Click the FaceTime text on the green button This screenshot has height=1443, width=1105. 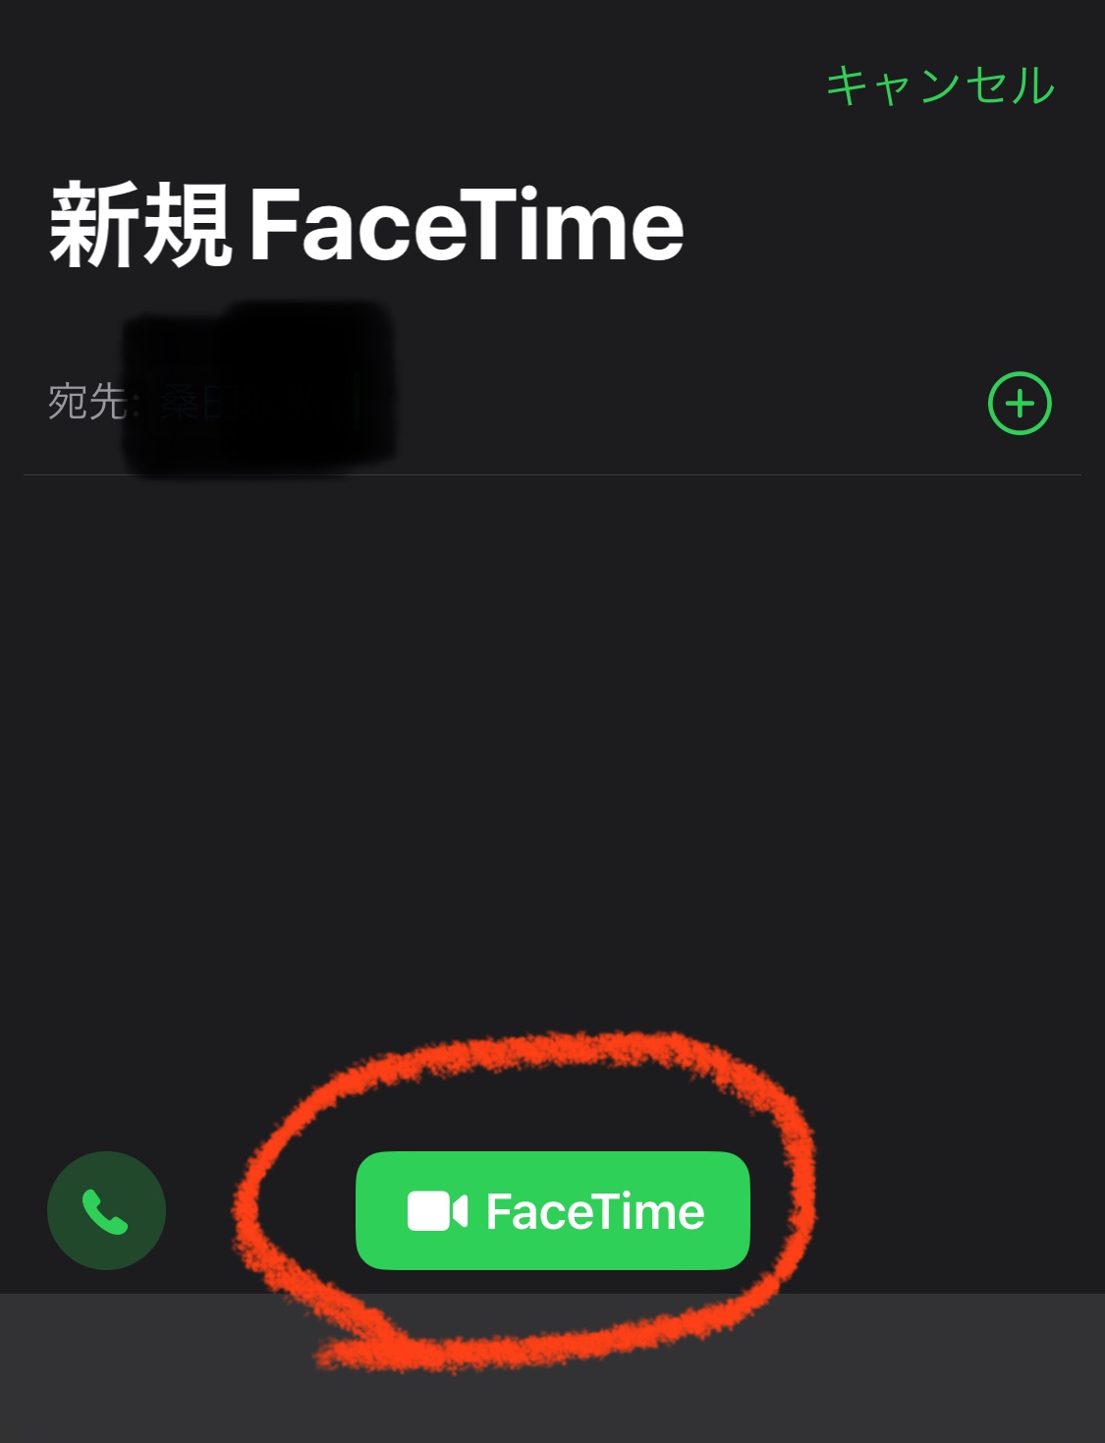[x=595, y=1211]
